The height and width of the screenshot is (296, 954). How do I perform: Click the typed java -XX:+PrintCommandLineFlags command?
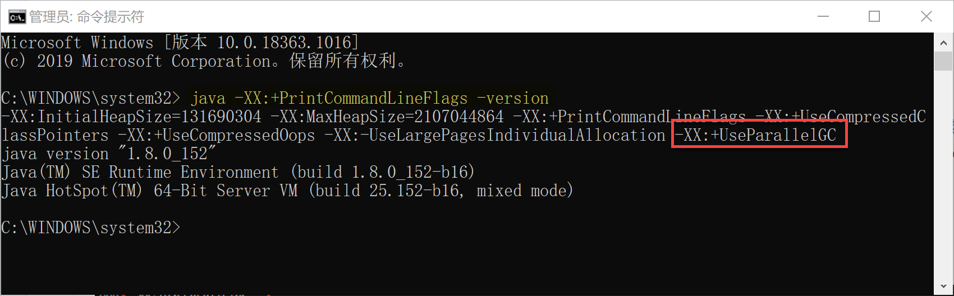coord(369,99)
